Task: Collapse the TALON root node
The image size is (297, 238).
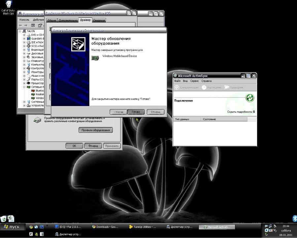Action: click(20, 31)
